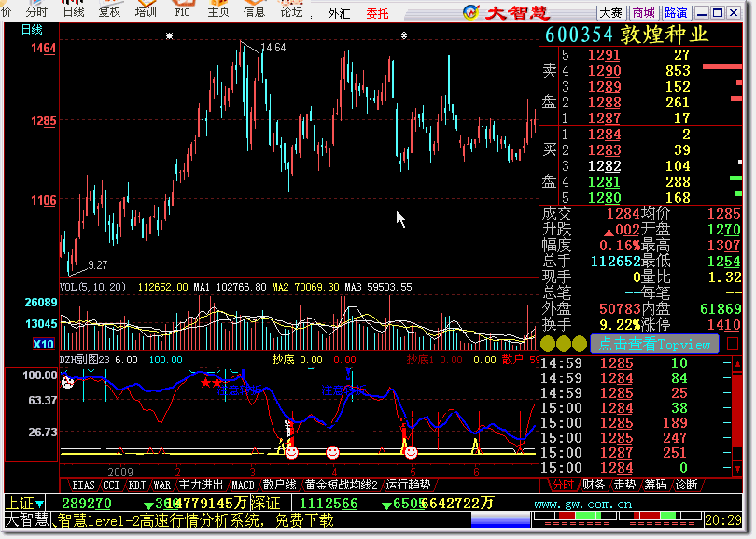756x539 pixels.
Task: Select the CCI indicator tab
Action: point(111,485)
